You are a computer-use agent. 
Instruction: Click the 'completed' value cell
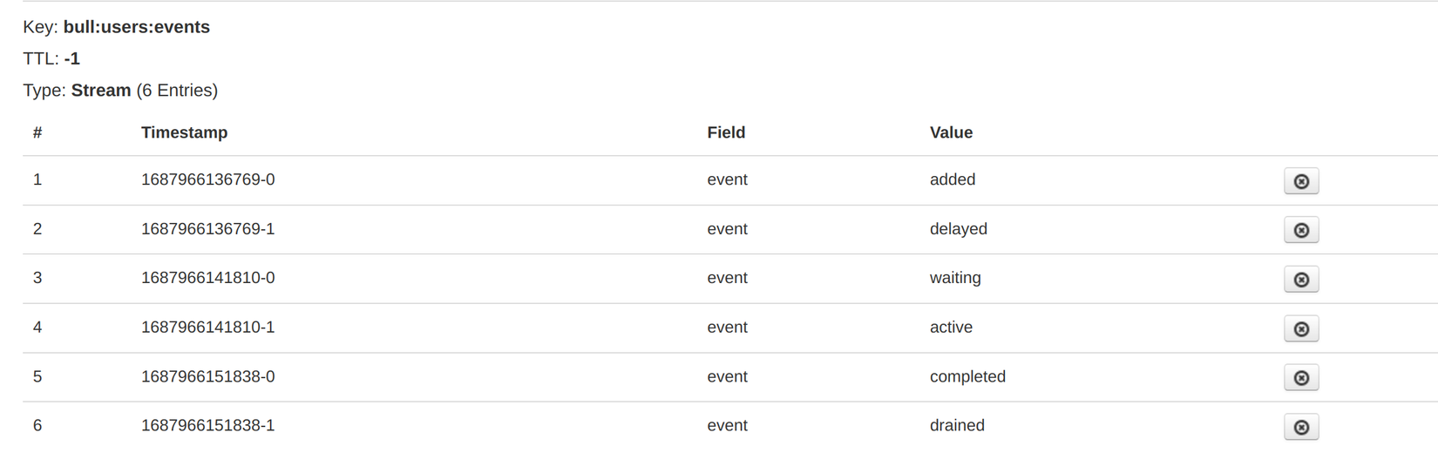[967, 376]
